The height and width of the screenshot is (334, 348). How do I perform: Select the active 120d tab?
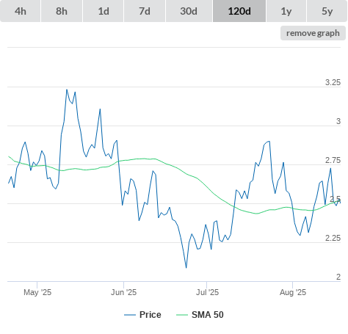[239, 11]
